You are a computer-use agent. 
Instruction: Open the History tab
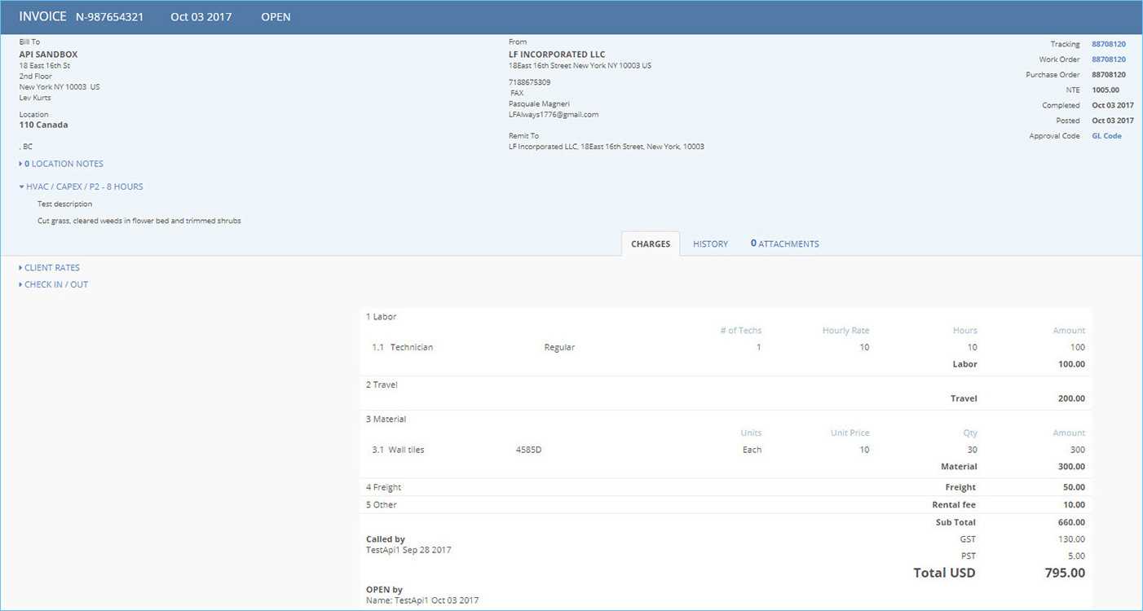pyautogui.click(x=710, y=244)
